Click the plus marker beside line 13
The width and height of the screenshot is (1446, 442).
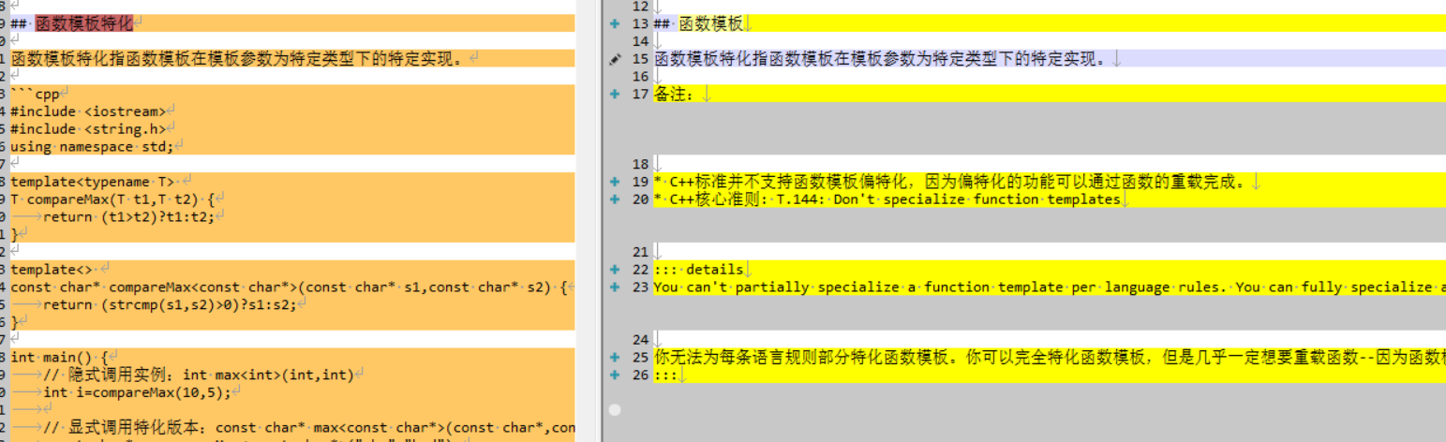tap(615, 23)
